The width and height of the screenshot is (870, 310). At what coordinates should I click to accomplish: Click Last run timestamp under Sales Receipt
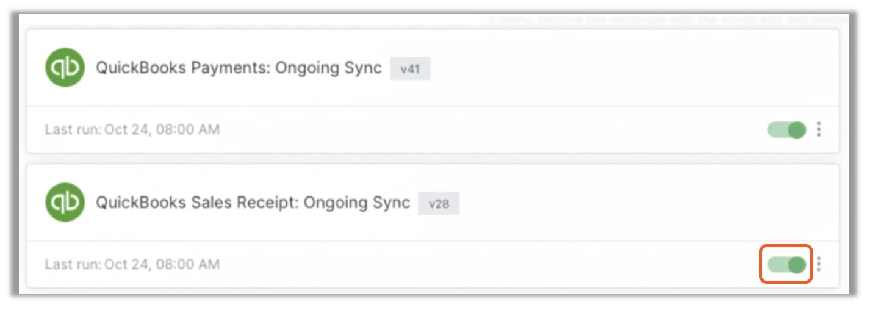point(132,264)
